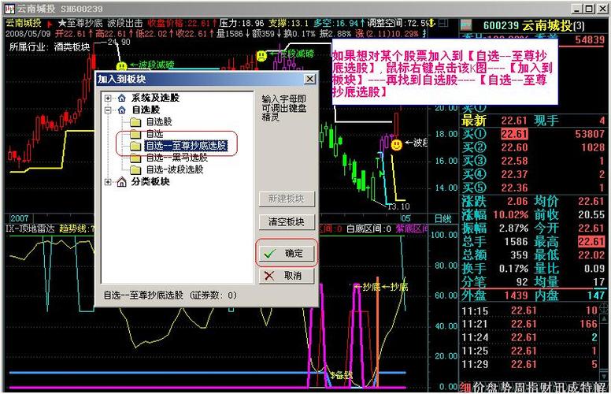Click the 13.10 low price label
Image resolution: width=611 pixels, height=394 pixels.
398,206
